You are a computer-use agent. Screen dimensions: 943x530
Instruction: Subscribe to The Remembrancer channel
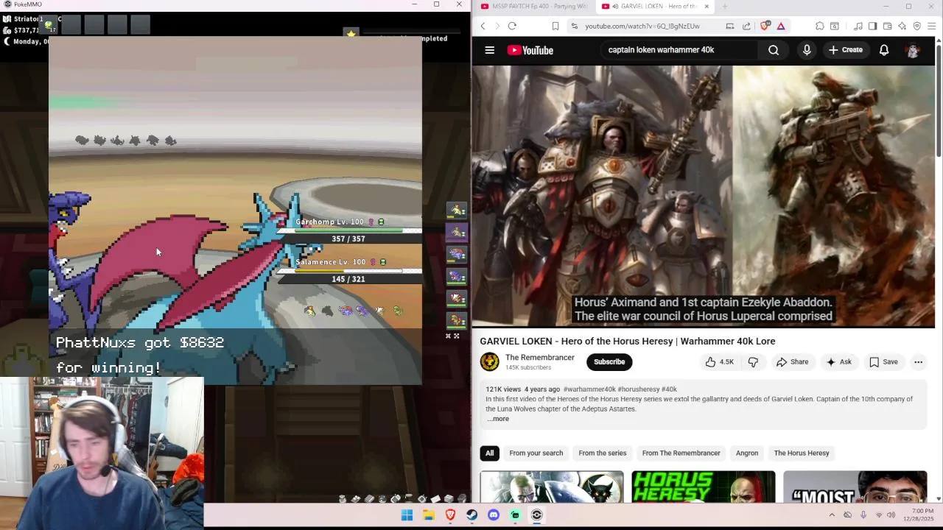point(609,361)
